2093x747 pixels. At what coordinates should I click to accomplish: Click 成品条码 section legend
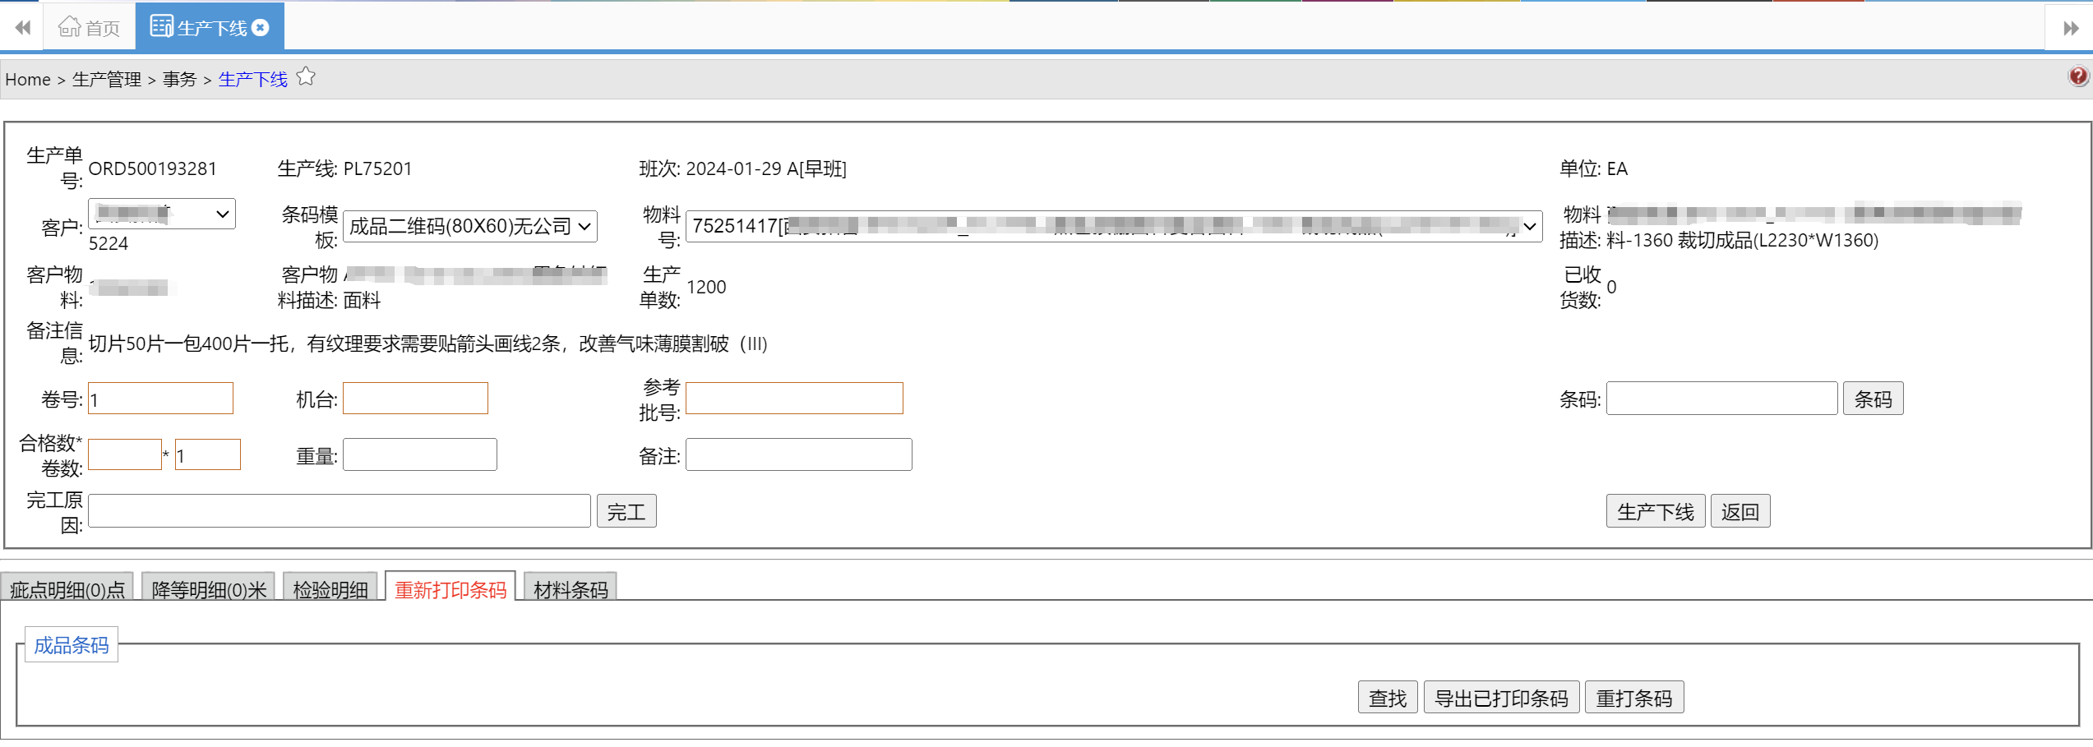pos(72,645)
